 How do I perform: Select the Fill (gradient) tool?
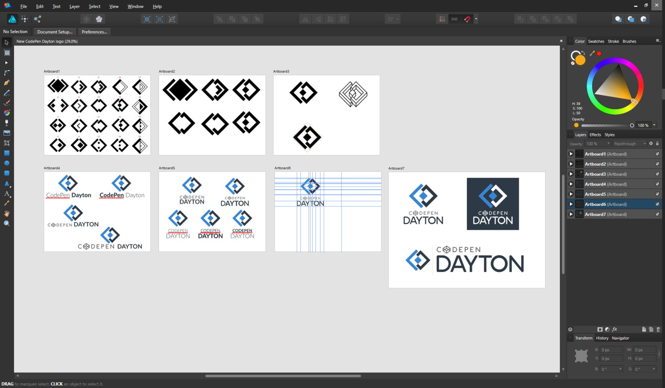click(6, 113)
